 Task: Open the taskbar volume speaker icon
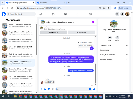[116, 96]
